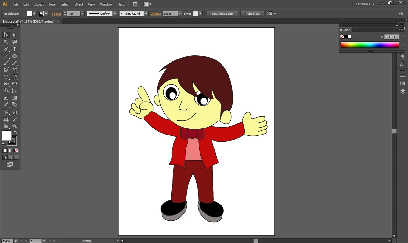Screen dimensions: 408x243
Task: Open the File menu
Action: tap(16, 4)
